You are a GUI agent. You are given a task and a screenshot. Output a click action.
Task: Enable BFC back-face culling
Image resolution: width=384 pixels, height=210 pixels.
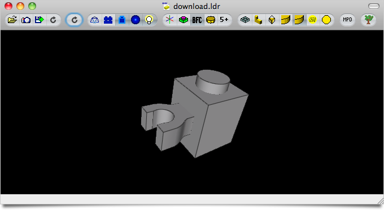click(197, 20)
